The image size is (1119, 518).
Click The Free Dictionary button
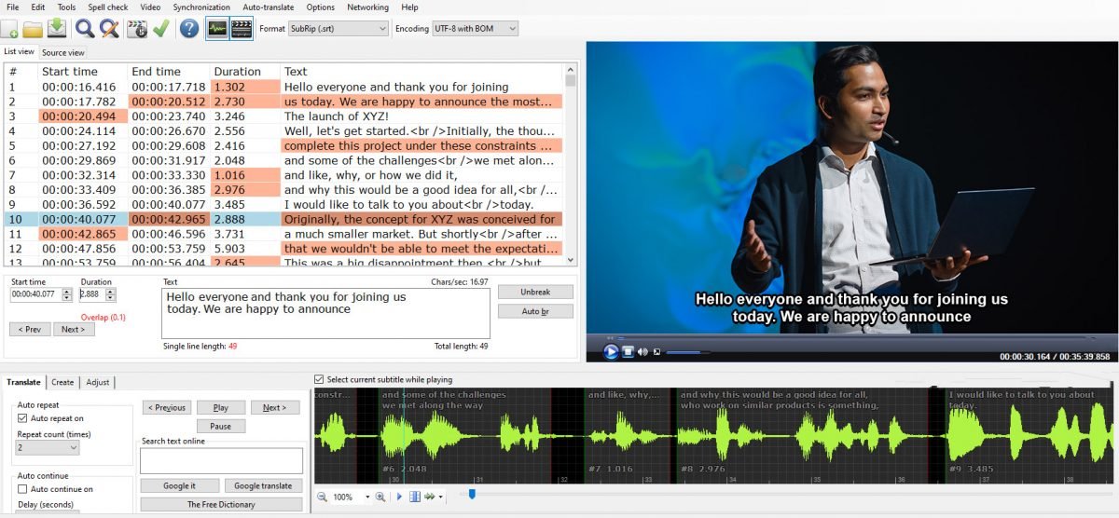coord(221,504)
